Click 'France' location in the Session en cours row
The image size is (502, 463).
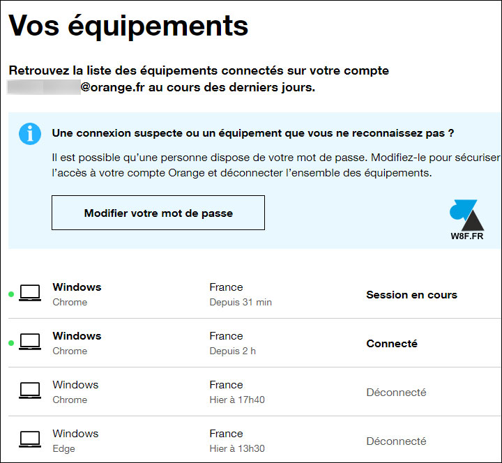[226, 287]
